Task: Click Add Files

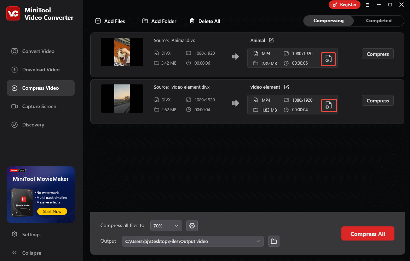Action: (110, 21)
